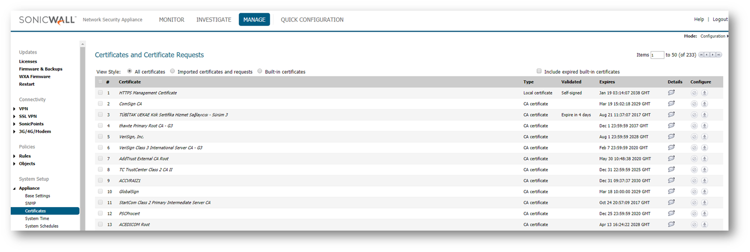
Task: Go to the next page of items
Action: (713, 55)
